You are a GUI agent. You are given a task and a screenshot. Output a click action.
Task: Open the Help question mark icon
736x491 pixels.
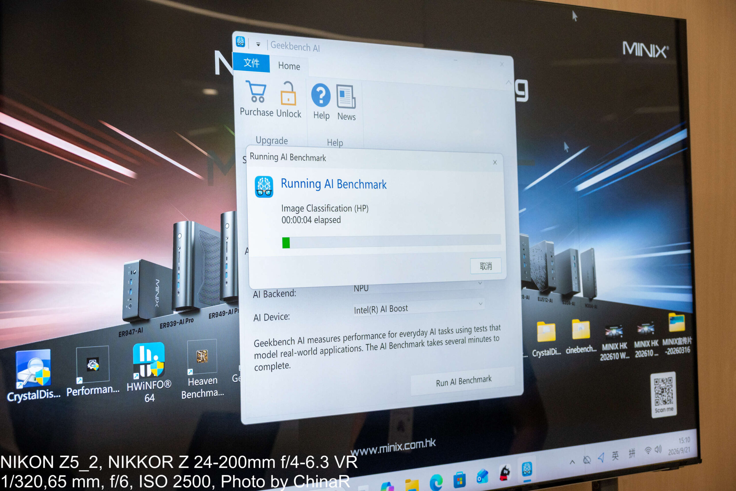coord(321,95)
